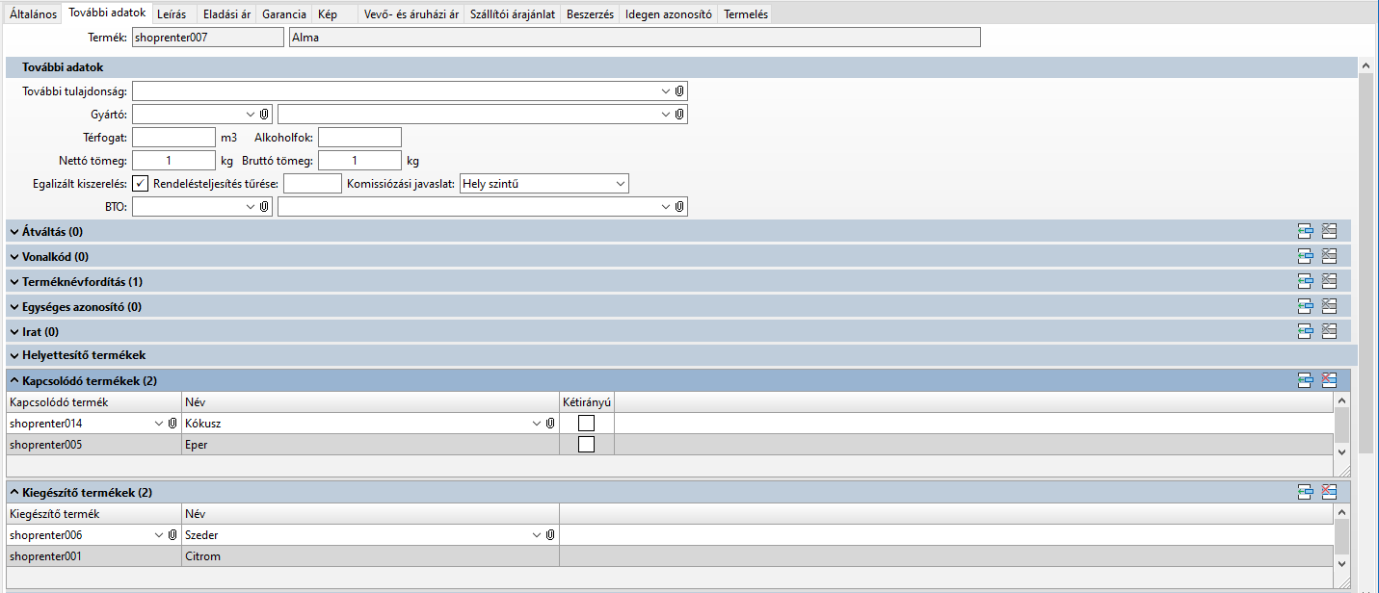
Task: Click paperclip icon beside shoprenter006 cell
Action: pos(172,534)
